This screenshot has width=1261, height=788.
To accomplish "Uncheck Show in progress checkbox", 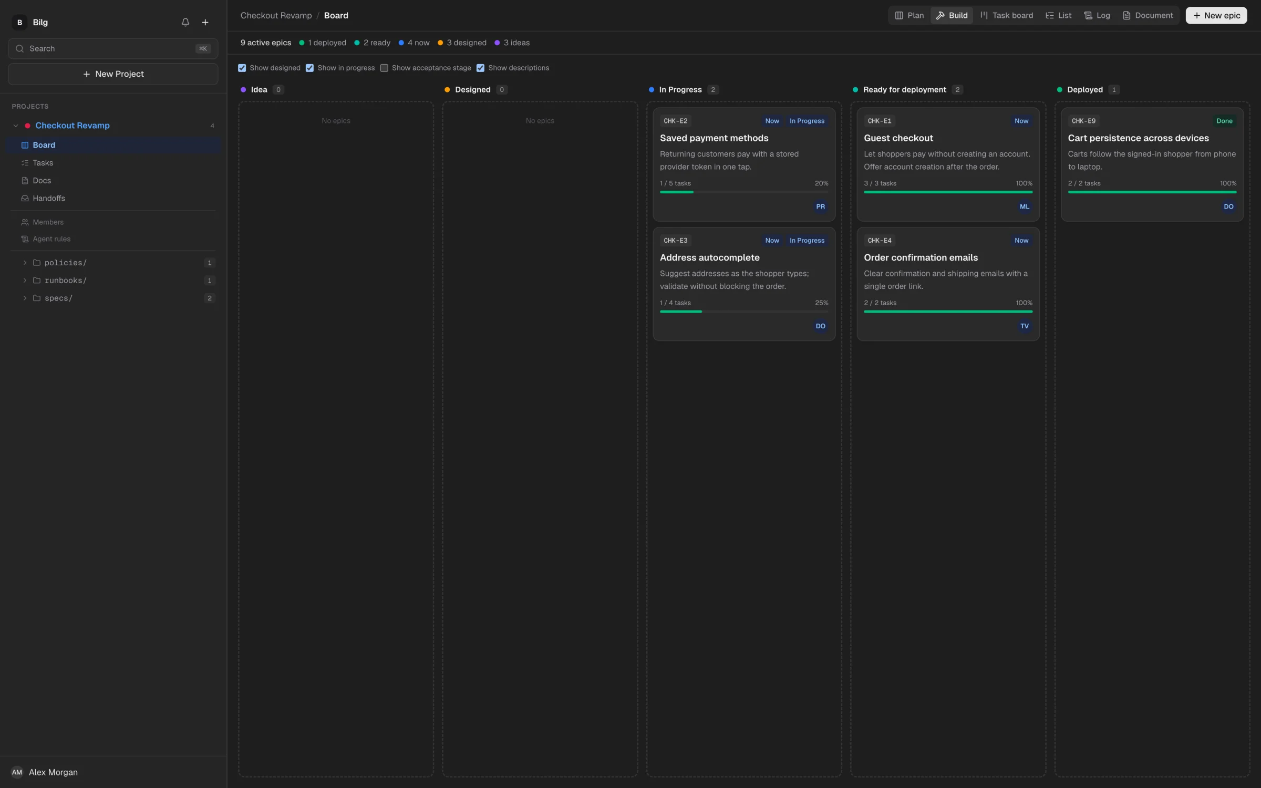I will coord(310,68).
